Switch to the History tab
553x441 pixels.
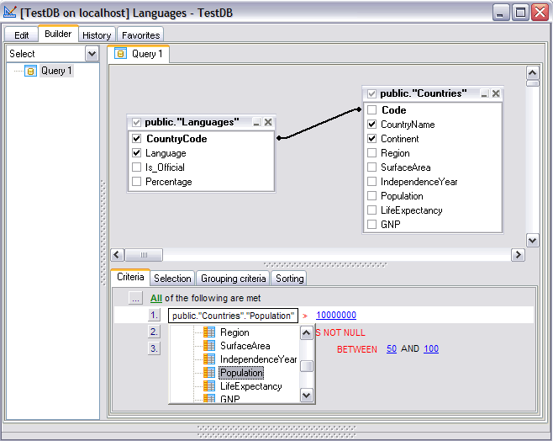click(x=97, y=35)
